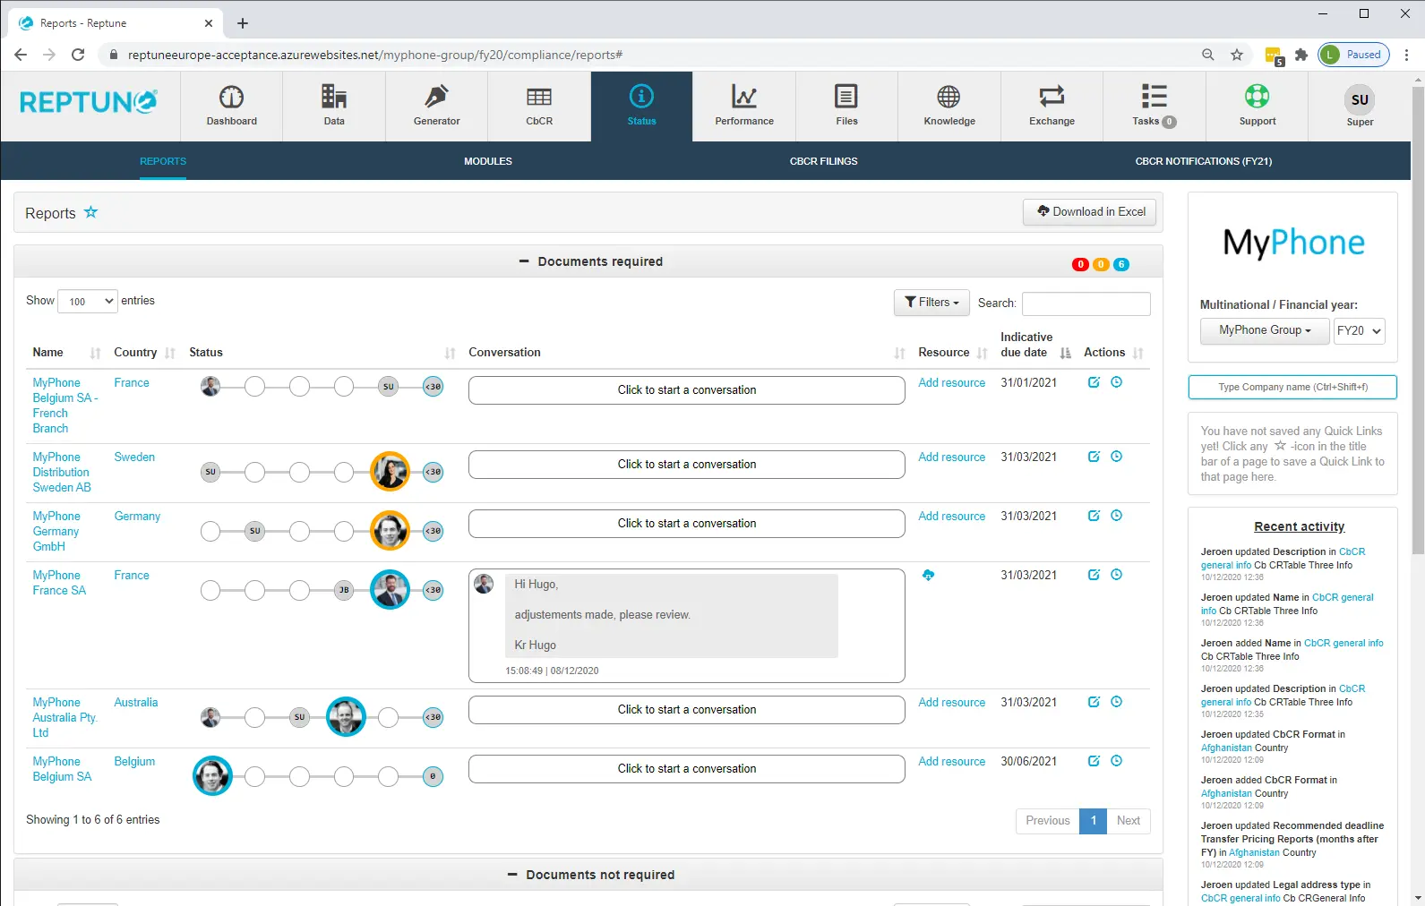Click Next pagination button
Viewport: 1425px width, 906px height.
coord(1129,821)
